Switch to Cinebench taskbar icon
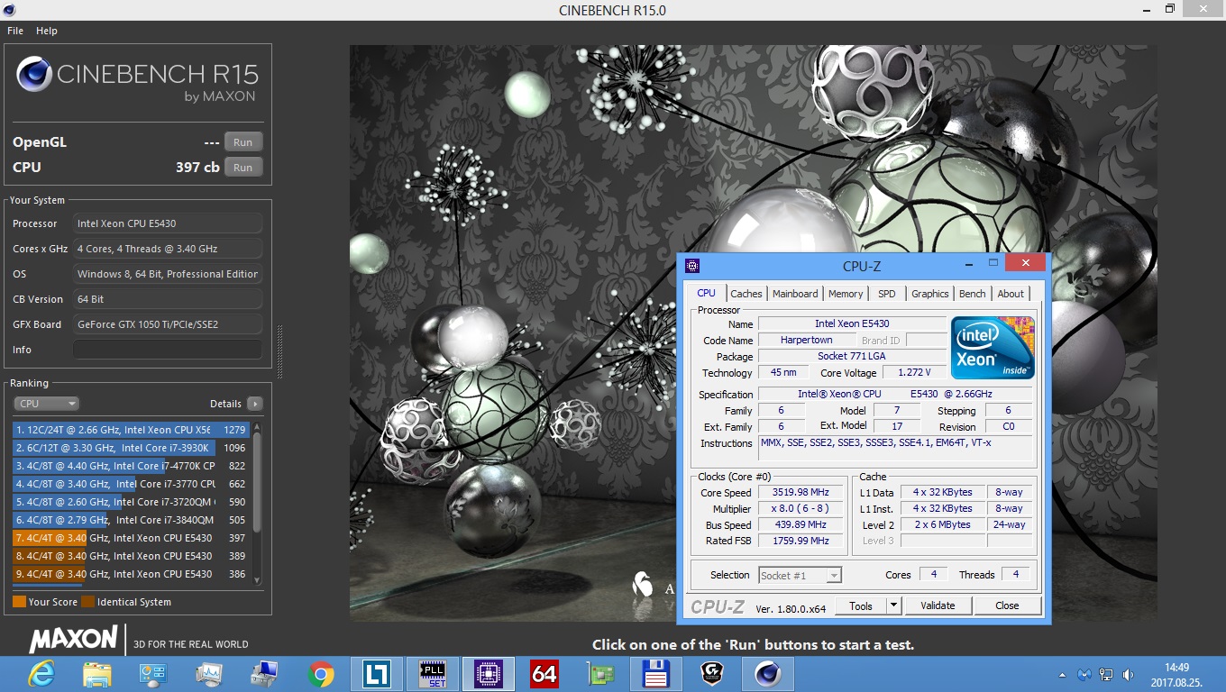Viewport: 1226px width, 692px height. 768,673
